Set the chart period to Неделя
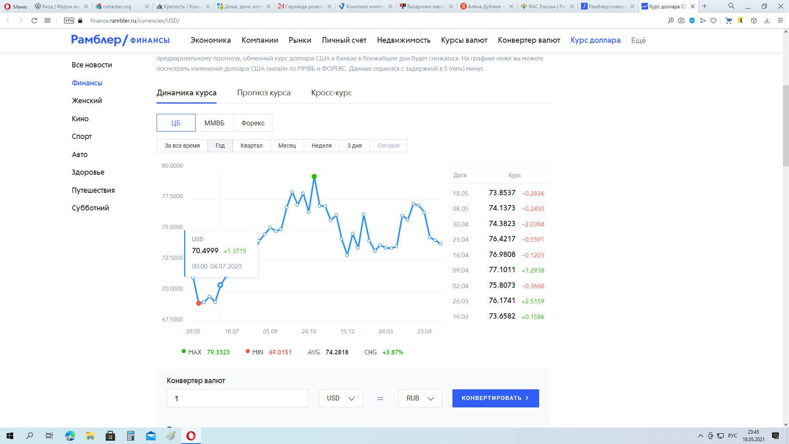The width and height of the screenshot is (789, 444). (x=322, y=146)
